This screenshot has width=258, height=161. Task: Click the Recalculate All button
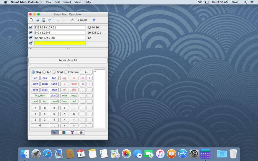pos(68,60)
